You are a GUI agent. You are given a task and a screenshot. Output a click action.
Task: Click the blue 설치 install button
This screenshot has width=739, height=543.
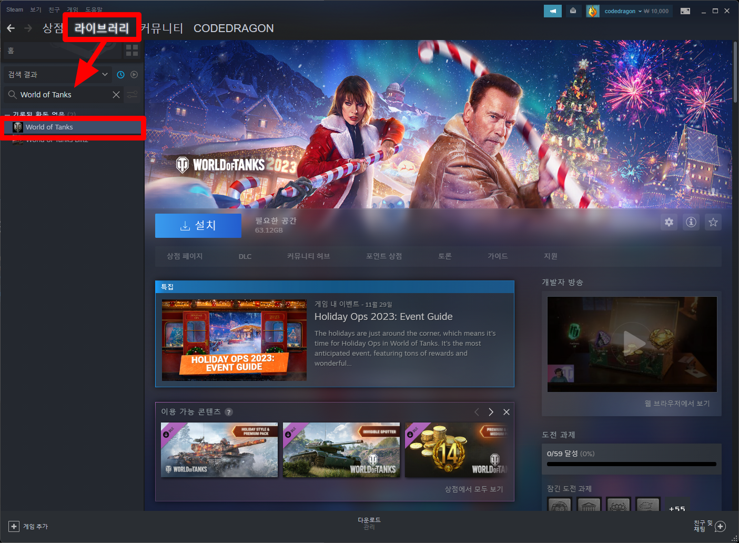[198, 225]
